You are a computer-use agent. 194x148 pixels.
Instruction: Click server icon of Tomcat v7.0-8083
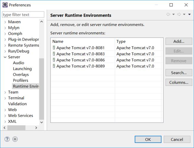point(54,54)
